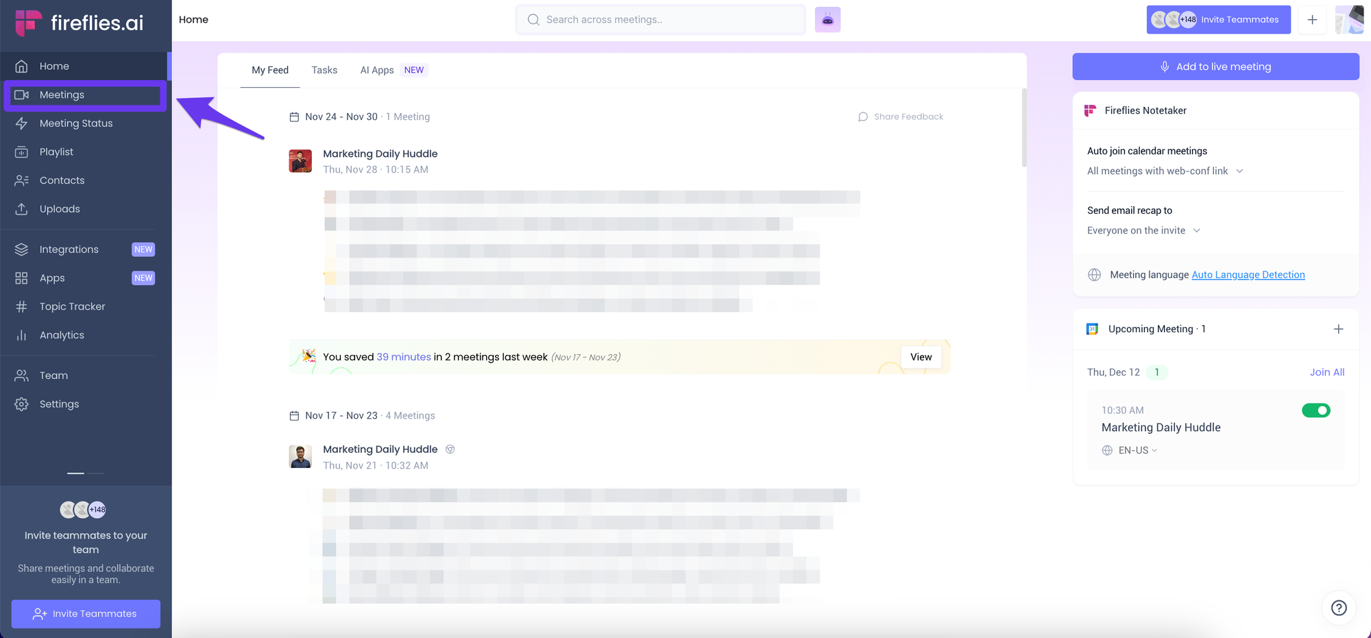Click the Fireflies.ai logo

[80, 23]
